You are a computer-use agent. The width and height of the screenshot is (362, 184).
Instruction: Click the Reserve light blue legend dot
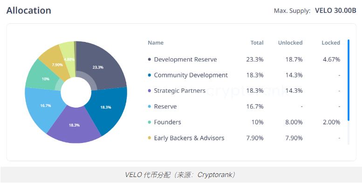(150, 106)
